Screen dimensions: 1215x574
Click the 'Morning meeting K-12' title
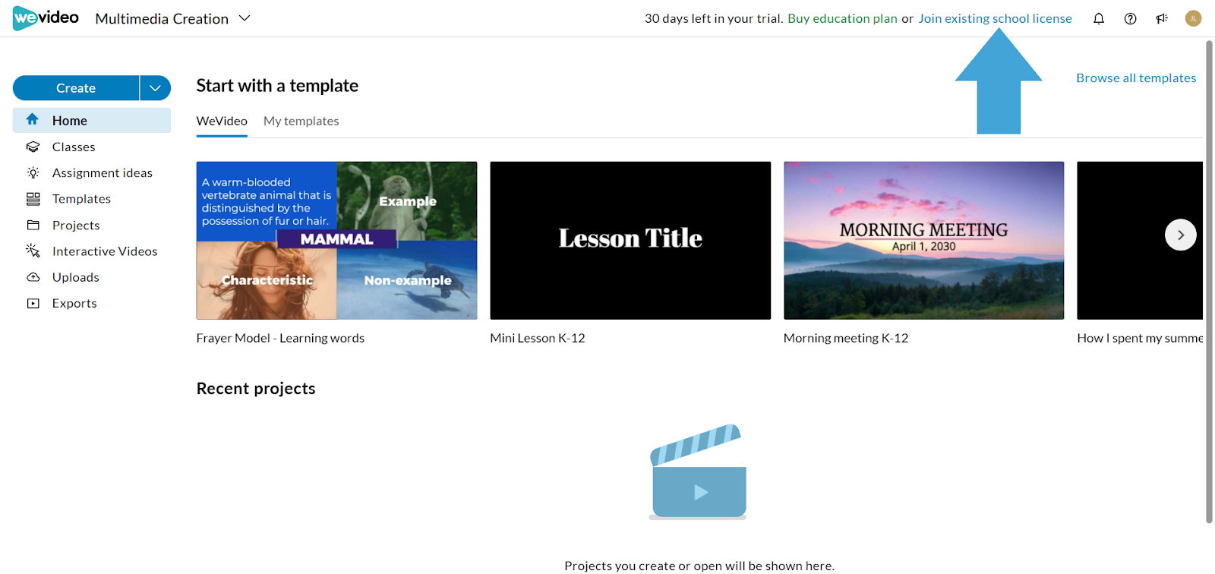846,339
